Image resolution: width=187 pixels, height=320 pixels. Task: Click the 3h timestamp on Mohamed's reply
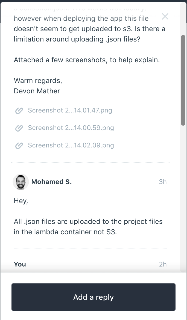163,182
